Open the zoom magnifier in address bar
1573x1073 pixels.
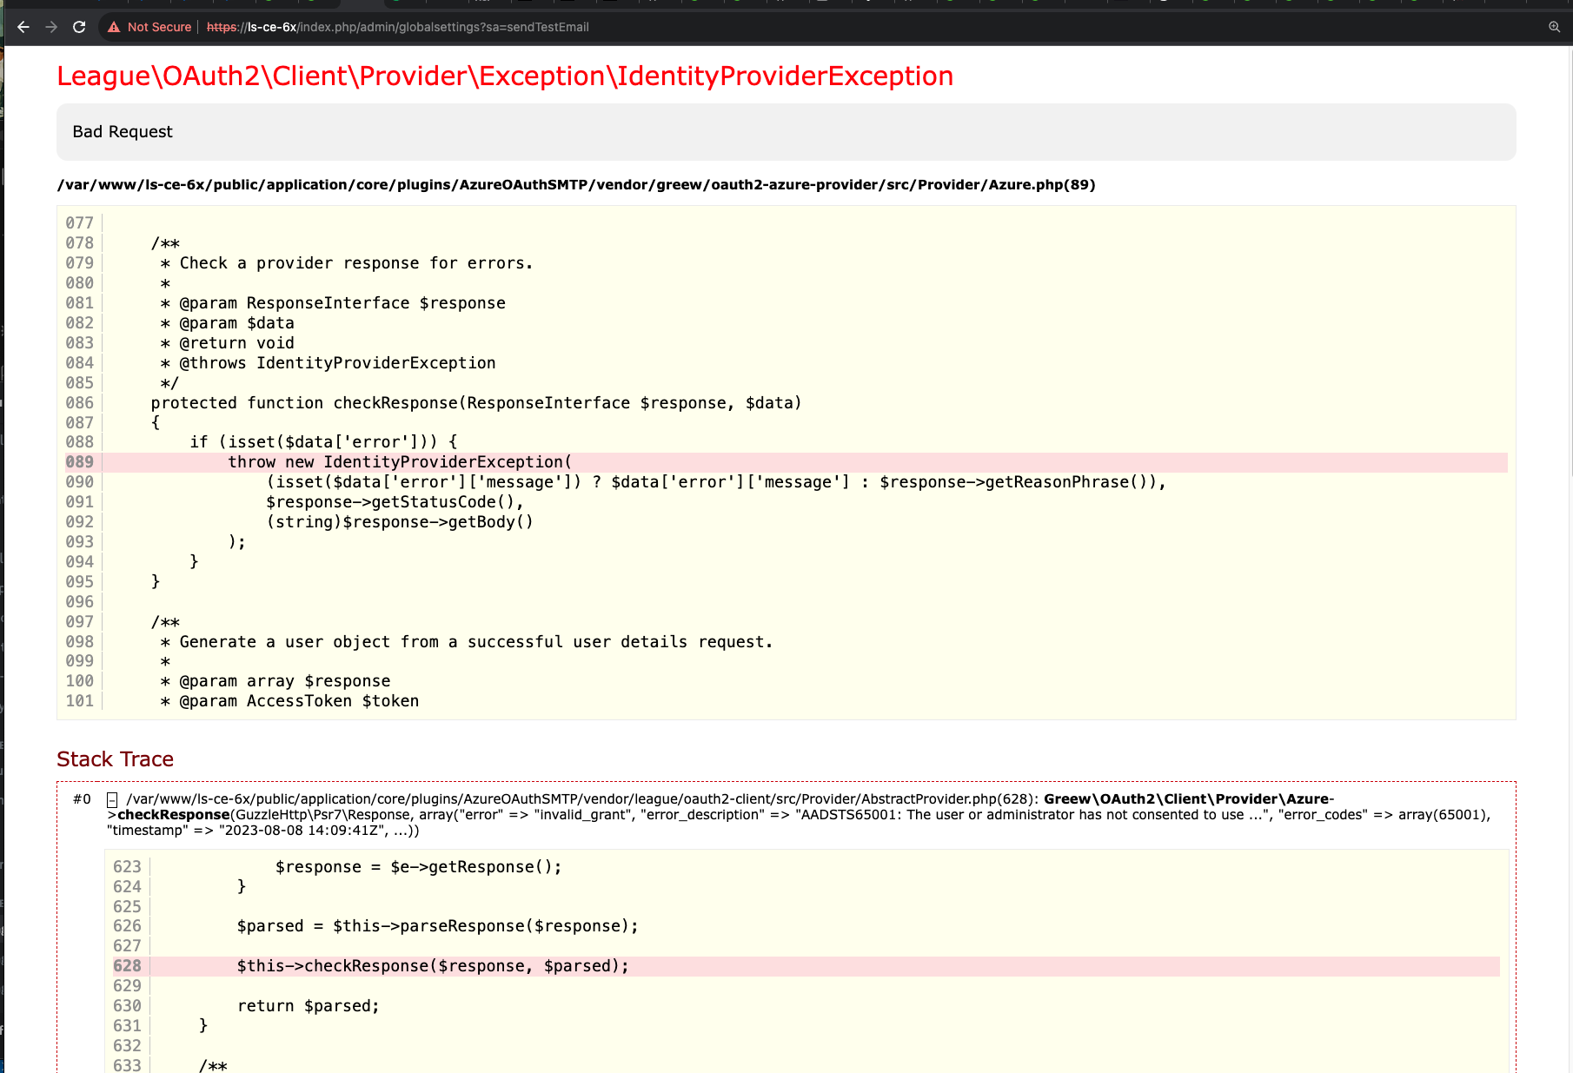click(1554, 27)
